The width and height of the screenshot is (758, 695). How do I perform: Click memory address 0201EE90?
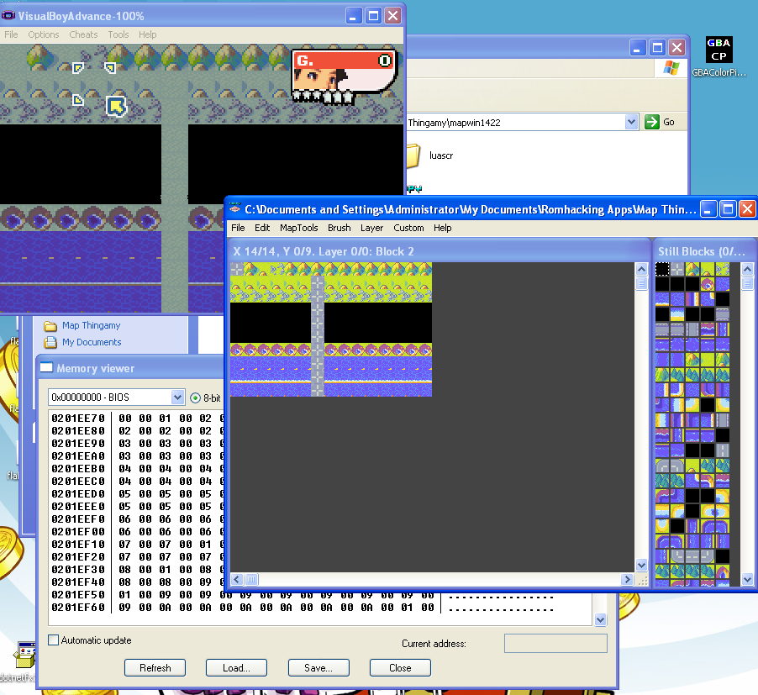[78, 443]
